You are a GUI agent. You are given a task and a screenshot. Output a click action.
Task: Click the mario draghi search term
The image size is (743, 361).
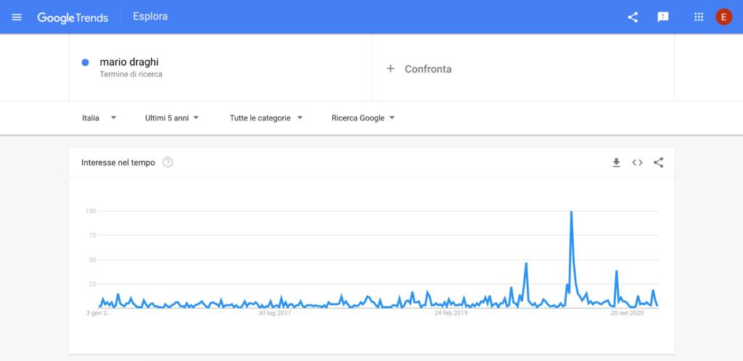point(129,62)
